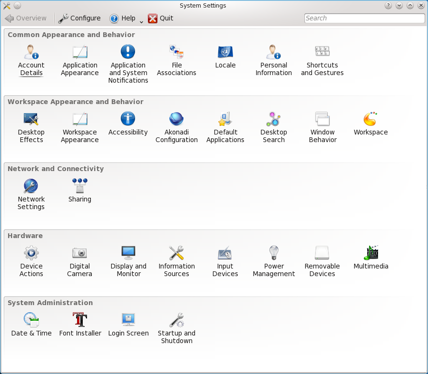Image resolution: width=428 pixels, height=374 pixels.
Task: Open the Accessibility settings icon
Action: (128, 124)
